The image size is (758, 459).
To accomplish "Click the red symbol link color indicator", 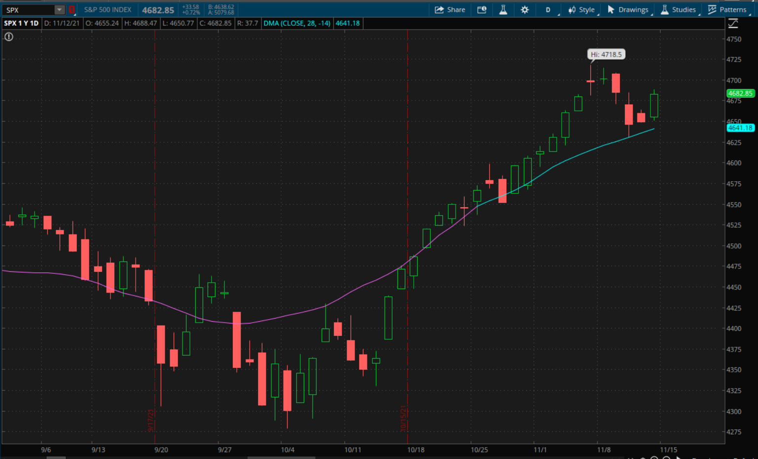I will (x=72, y=10).
